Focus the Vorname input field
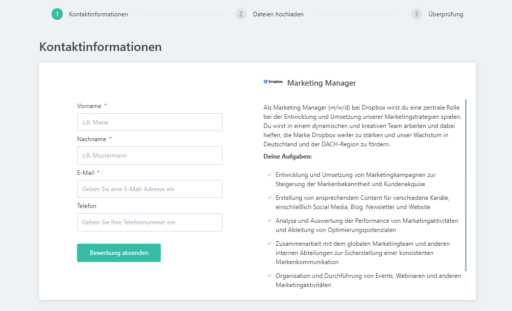Image resolution: width=512 pixels, height=311 pixels. (150, 122)
